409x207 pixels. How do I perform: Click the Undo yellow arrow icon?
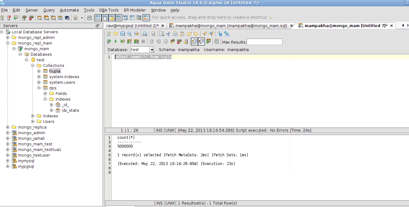tap(189, 34)
